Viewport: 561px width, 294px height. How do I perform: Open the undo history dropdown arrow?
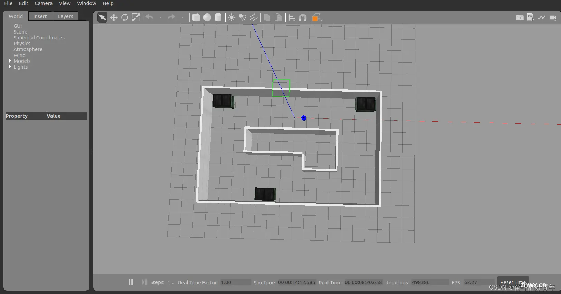click(160, 17)
